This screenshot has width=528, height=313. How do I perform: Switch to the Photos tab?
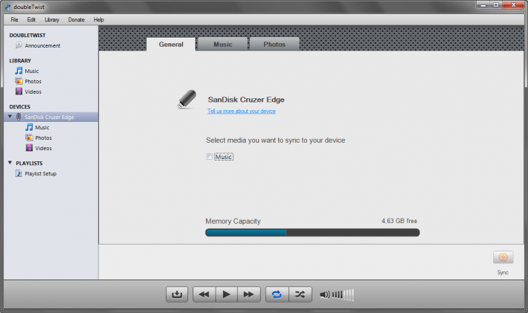[274, 45]
